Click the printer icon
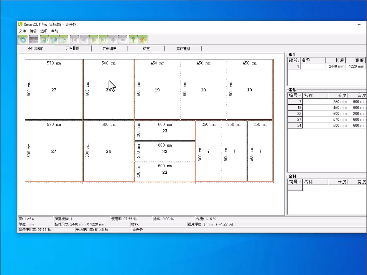 point(64,40)
